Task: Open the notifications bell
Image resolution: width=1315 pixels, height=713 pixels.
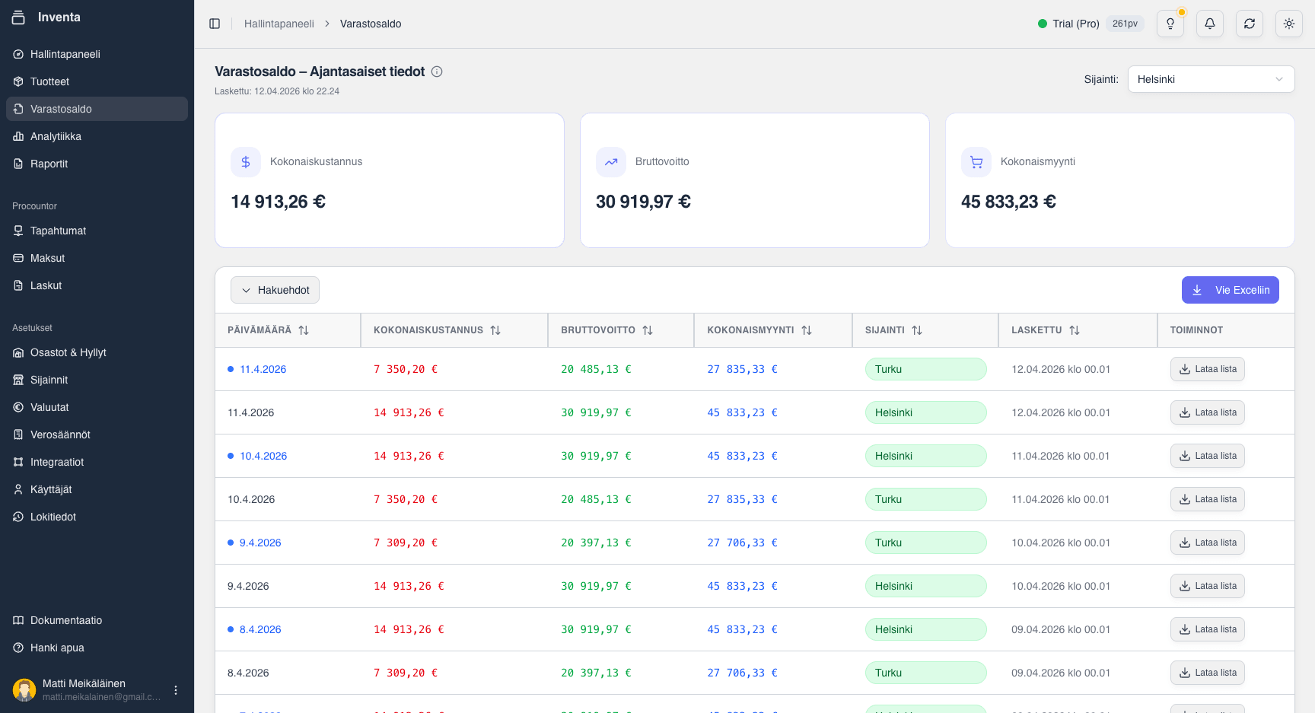Action: (1210, 24)
